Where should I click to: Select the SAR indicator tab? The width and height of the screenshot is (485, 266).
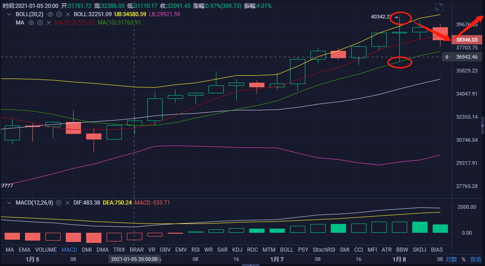tap(222, 250)
